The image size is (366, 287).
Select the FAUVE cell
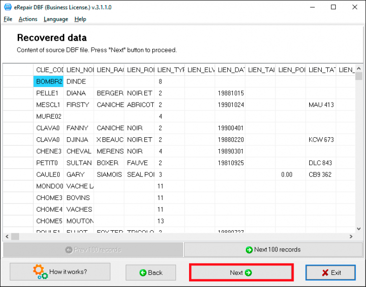[x=139, y=163]
